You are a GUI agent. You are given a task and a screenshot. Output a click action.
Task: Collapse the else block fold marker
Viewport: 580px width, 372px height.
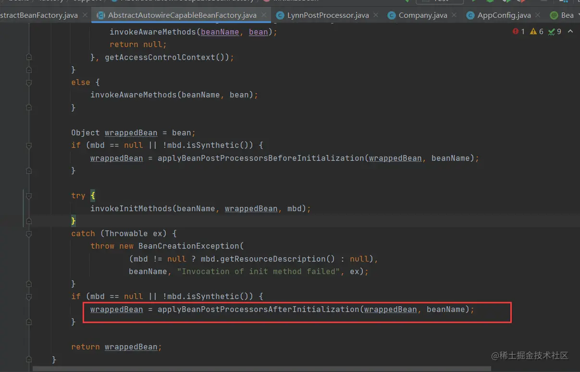[x=29, y=83]
